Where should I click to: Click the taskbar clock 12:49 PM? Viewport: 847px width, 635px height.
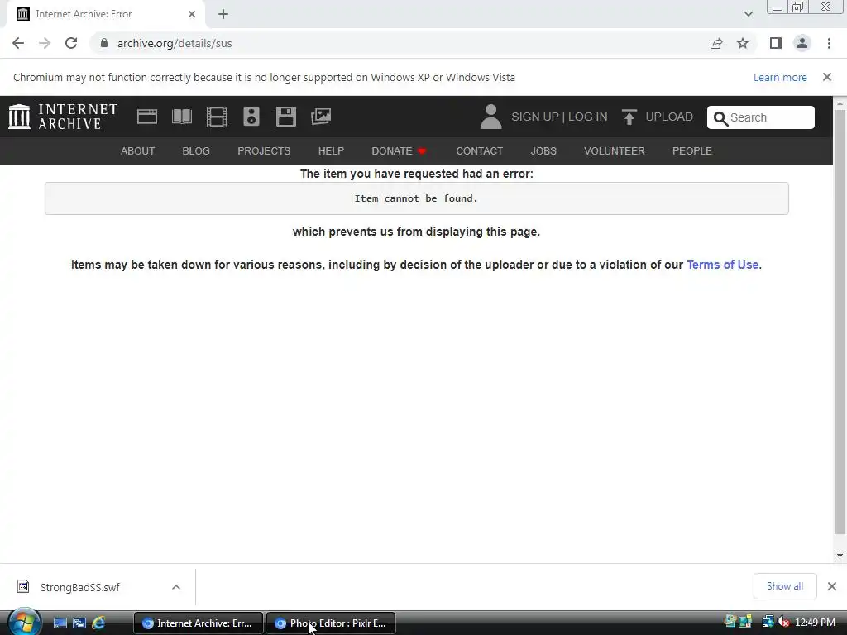point(815,622)
